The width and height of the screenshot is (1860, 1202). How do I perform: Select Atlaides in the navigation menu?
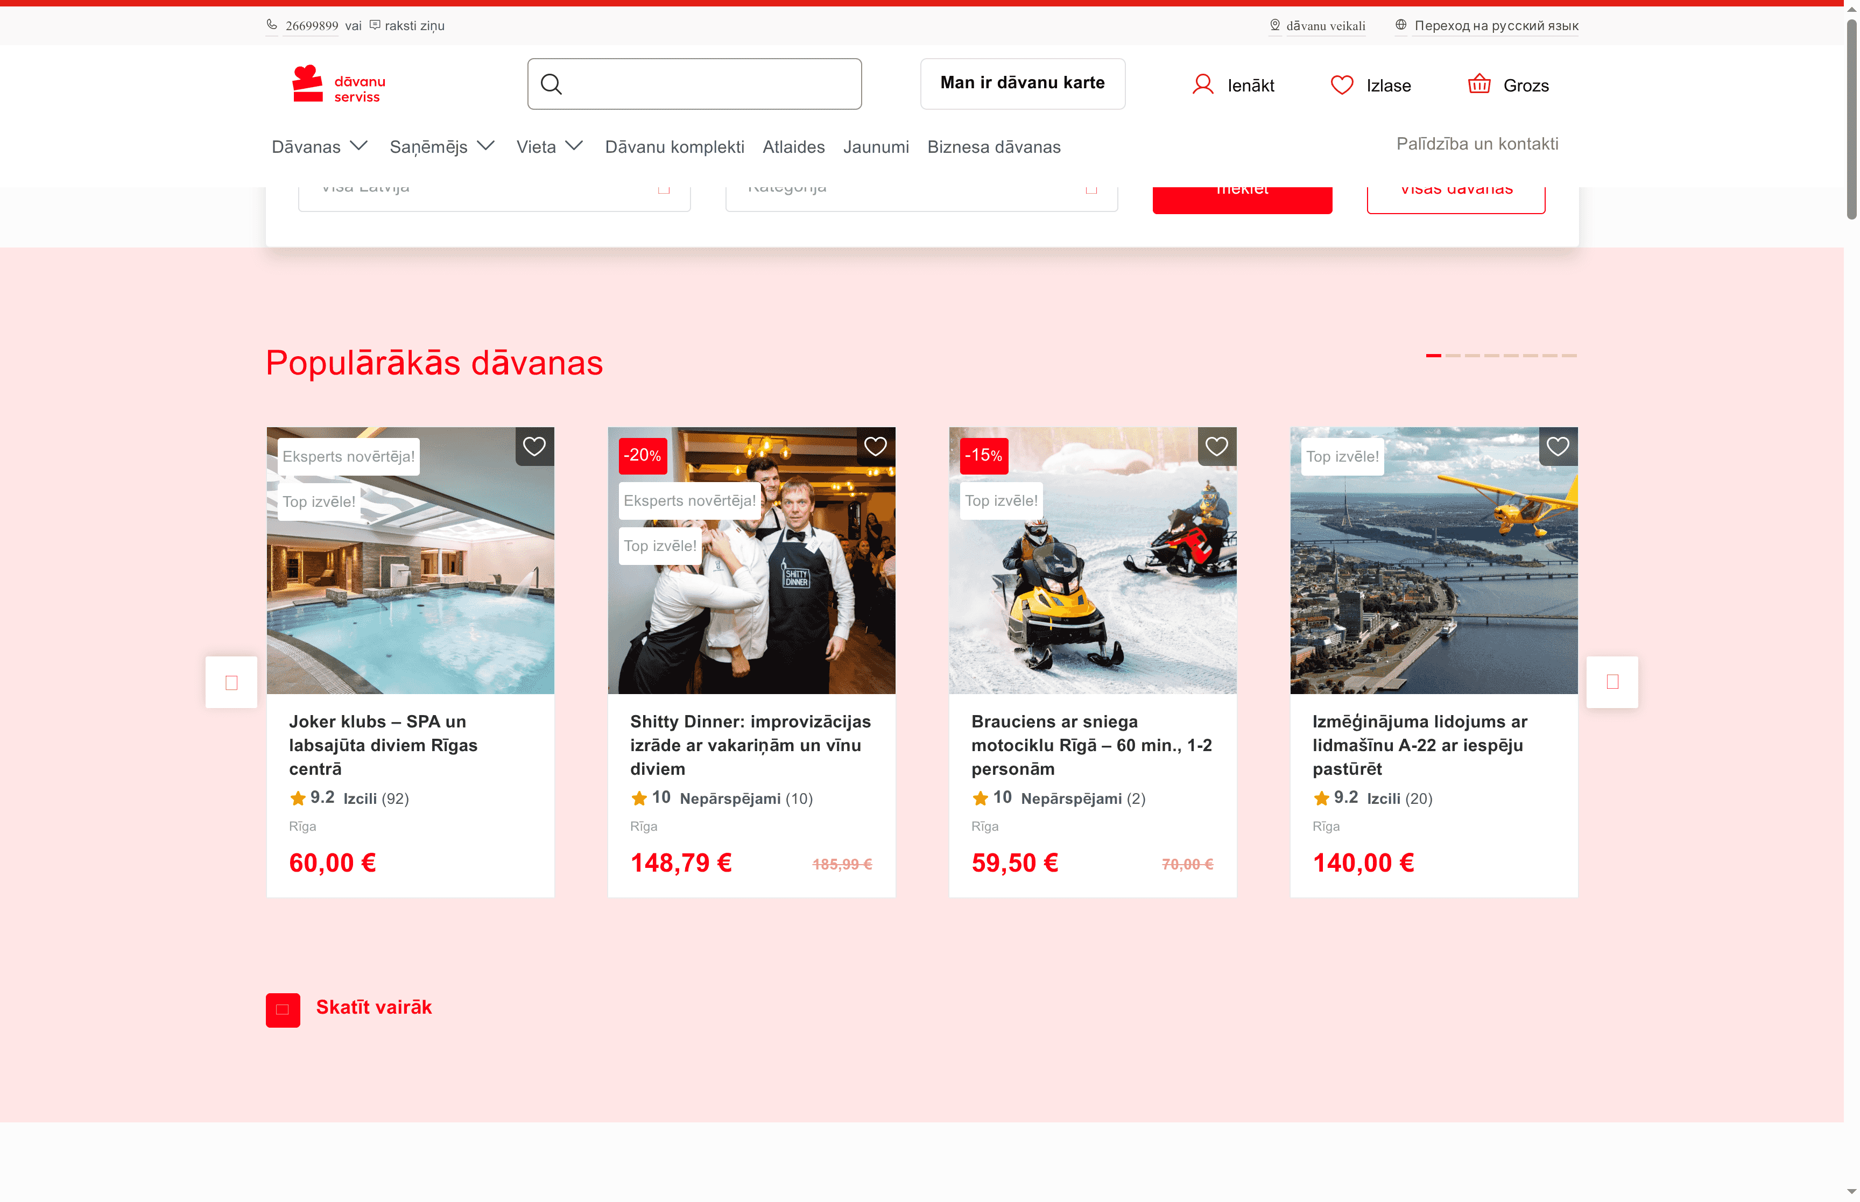click(794, 147)
